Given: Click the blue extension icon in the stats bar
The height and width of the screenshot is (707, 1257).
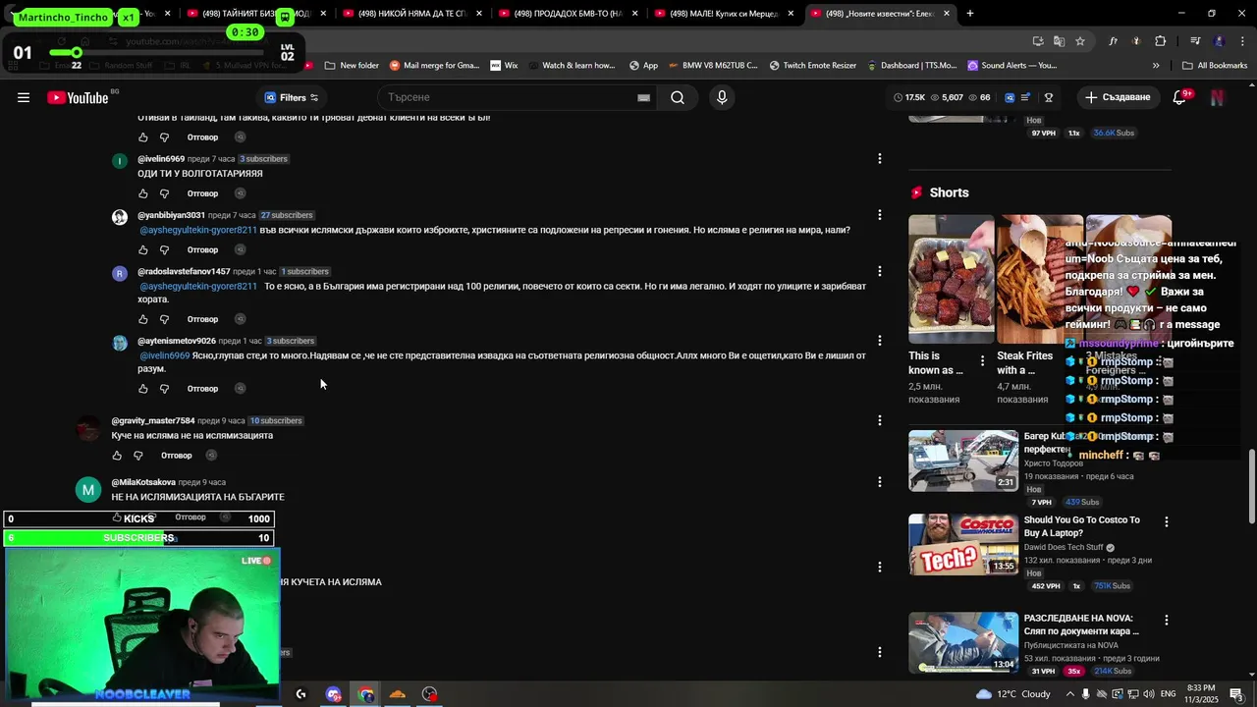Looking at the screenshot, I should 1010,98.
